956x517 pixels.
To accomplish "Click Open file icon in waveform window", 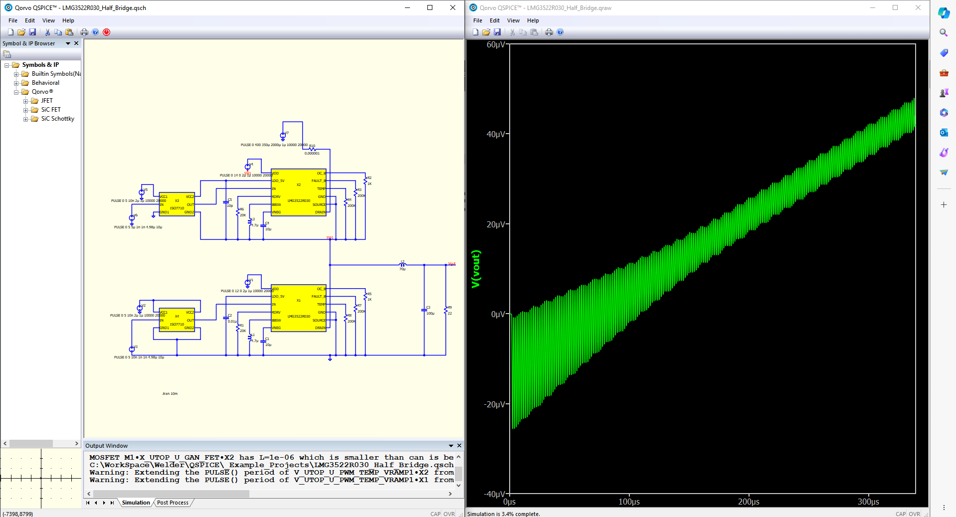I will pos(486,32).
